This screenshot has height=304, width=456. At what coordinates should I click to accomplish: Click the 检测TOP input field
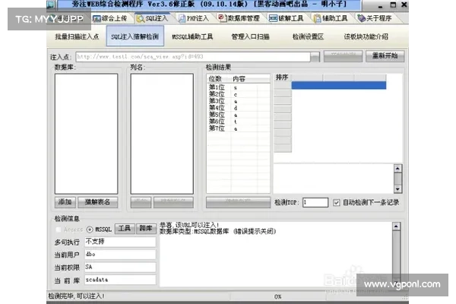click(315, 202)
